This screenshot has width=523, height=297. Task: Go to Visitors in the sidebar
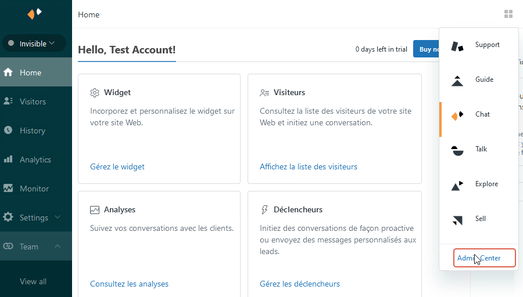pyautogui.click(x=33, y=102)
